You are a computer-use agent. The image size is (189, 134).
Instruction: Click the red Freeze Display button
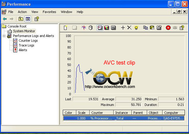click(168, 28)
